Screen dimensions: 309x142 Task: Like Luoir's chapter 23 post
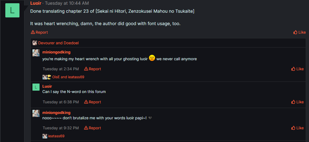click(x=300, y=32)
